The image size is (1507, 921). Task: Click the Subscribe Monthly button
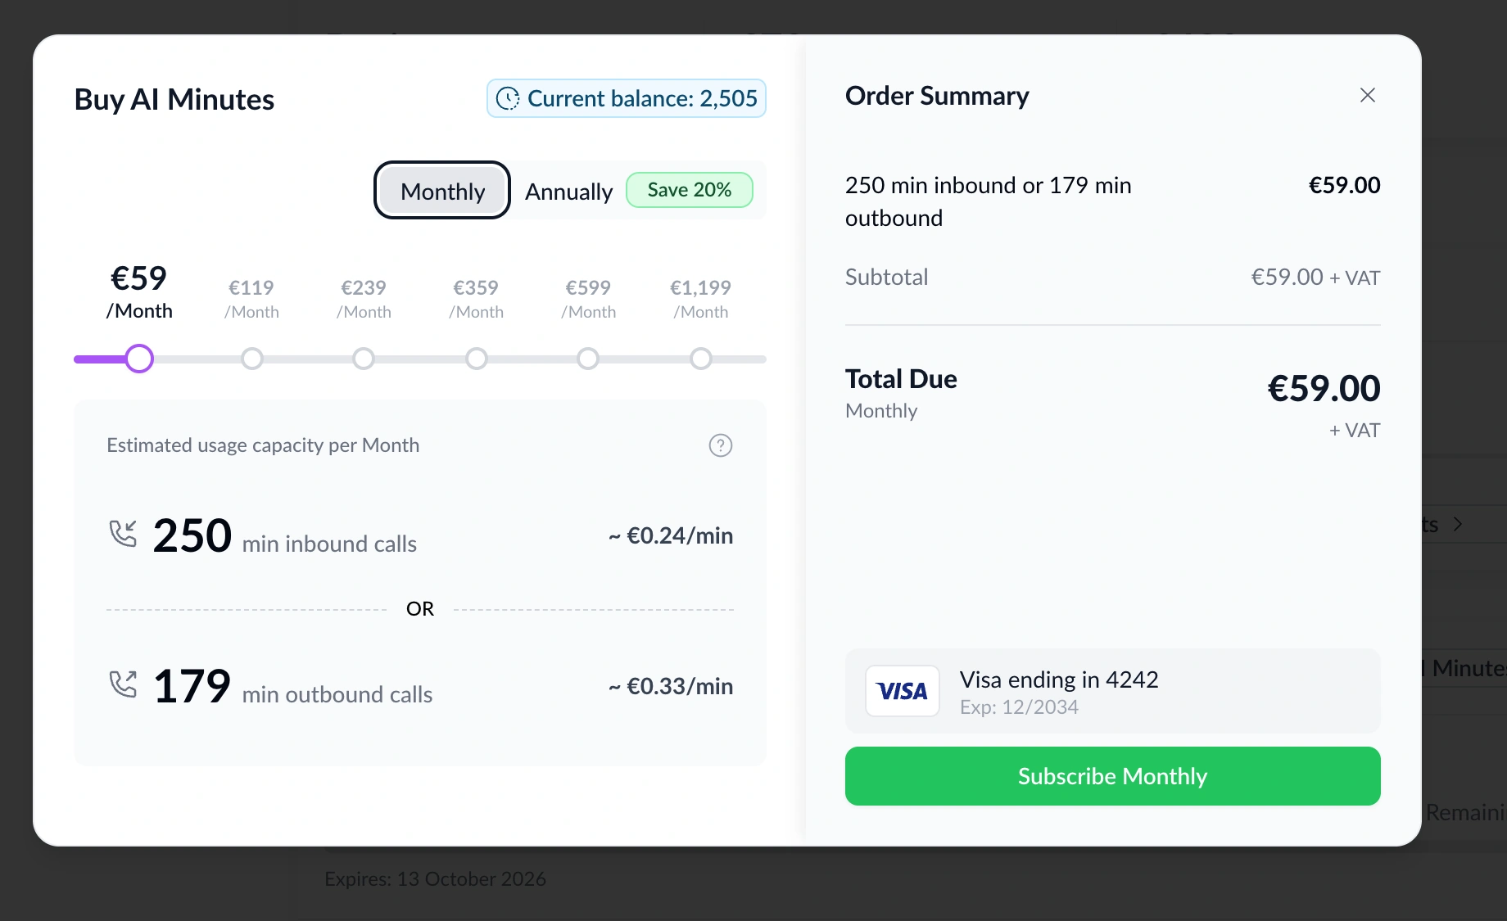pos(1112,776)
